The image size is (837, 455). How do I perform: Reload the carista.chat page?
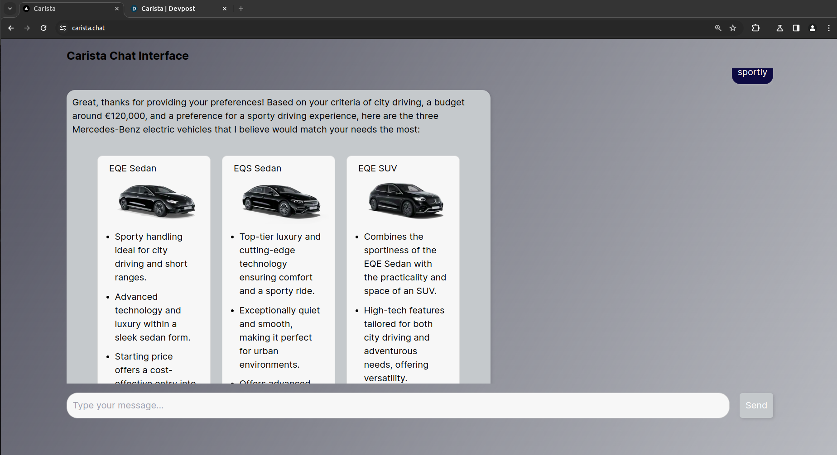click(43, 28)
